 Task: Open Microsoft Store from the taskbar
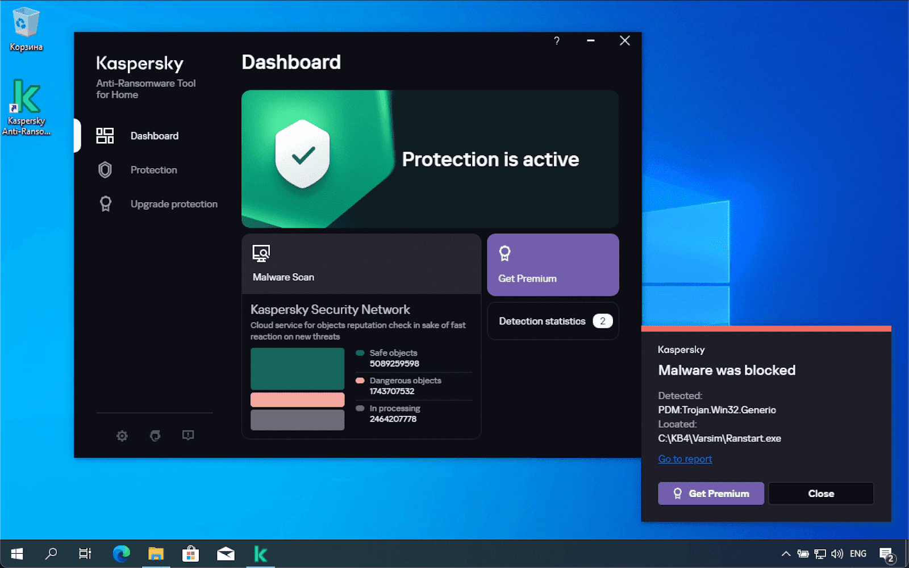(x=190, y=554)
